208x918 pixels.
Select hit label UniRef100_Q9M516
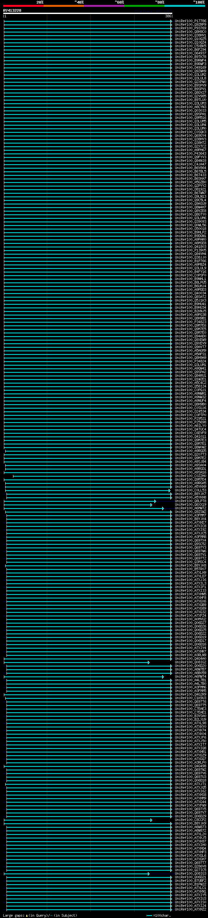pos(190,118)
